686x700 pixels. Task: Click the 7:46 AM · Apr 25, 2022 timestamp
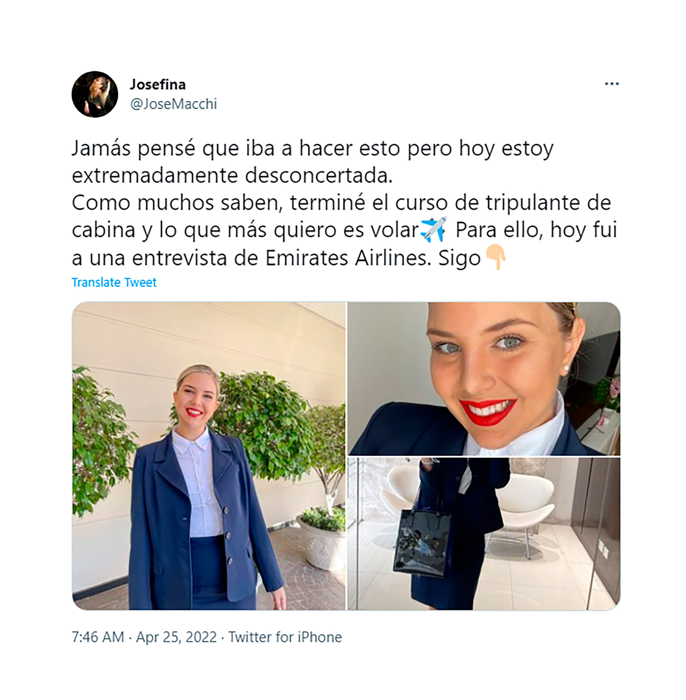(144, 637)
